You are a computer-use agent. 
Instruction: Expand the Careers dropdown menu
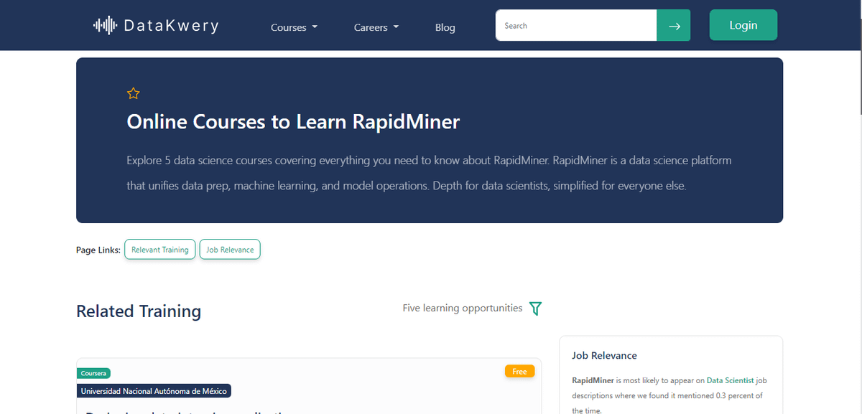(376, 27)
